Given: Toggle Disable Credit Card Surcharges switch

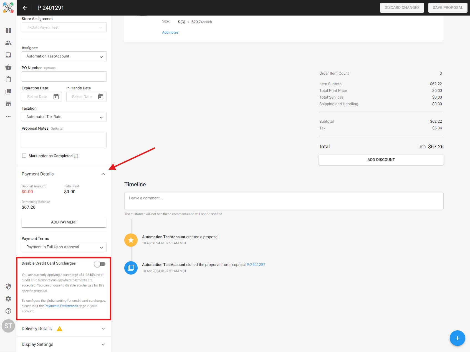Looking at the screenshot, I should pyautogui.click(x=100, y=264).
